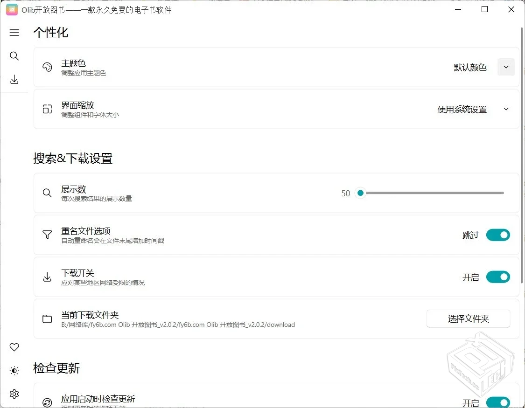
Task: Disable the 下载开关 switch
Action: 498,277
